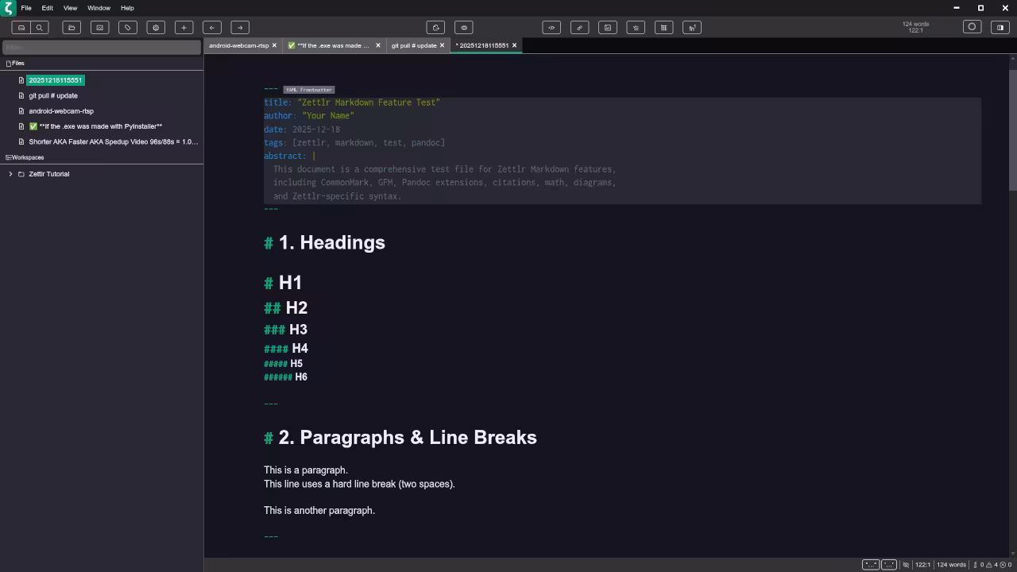Insert a code block from the toolbar

tap(551, 27)
